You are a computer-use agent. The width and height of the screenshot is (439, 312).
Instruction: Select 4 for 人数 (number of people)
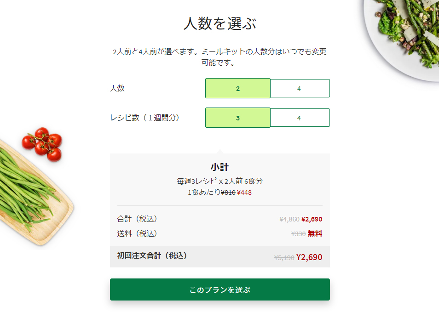click(300, 88)
